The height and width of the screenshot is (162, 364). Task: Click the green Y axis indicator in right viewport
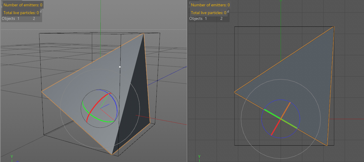pyautogui.click(x=199, y=157)
